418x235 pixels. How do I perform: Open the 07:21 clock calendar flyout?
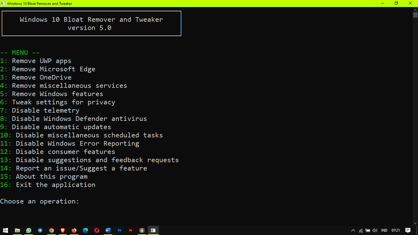click(396, 230)
